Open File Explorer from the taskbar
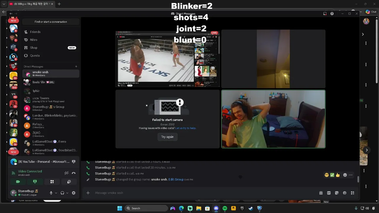This screenshot has height=213, width=379. [199, 208]
